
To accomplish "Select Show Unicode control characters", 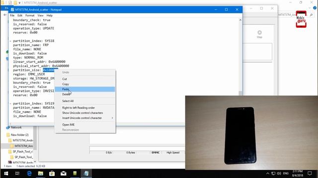I will pyautogui.click(x=85, y=113).
